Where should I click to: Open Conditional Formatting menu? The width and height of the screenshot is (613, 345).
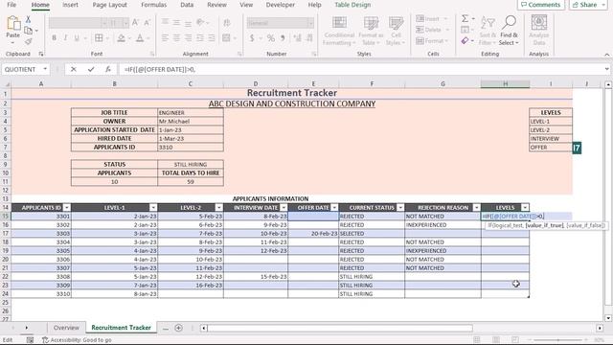pyautogui.click(x=339, y=31)
